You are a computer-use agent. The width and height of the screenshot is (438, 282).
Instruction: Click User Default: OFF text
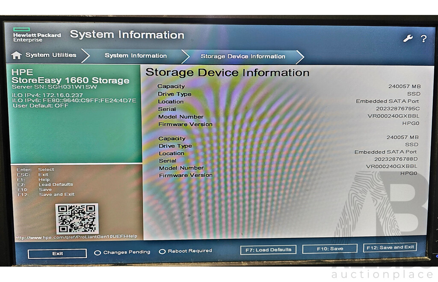(x=41, y=106)
